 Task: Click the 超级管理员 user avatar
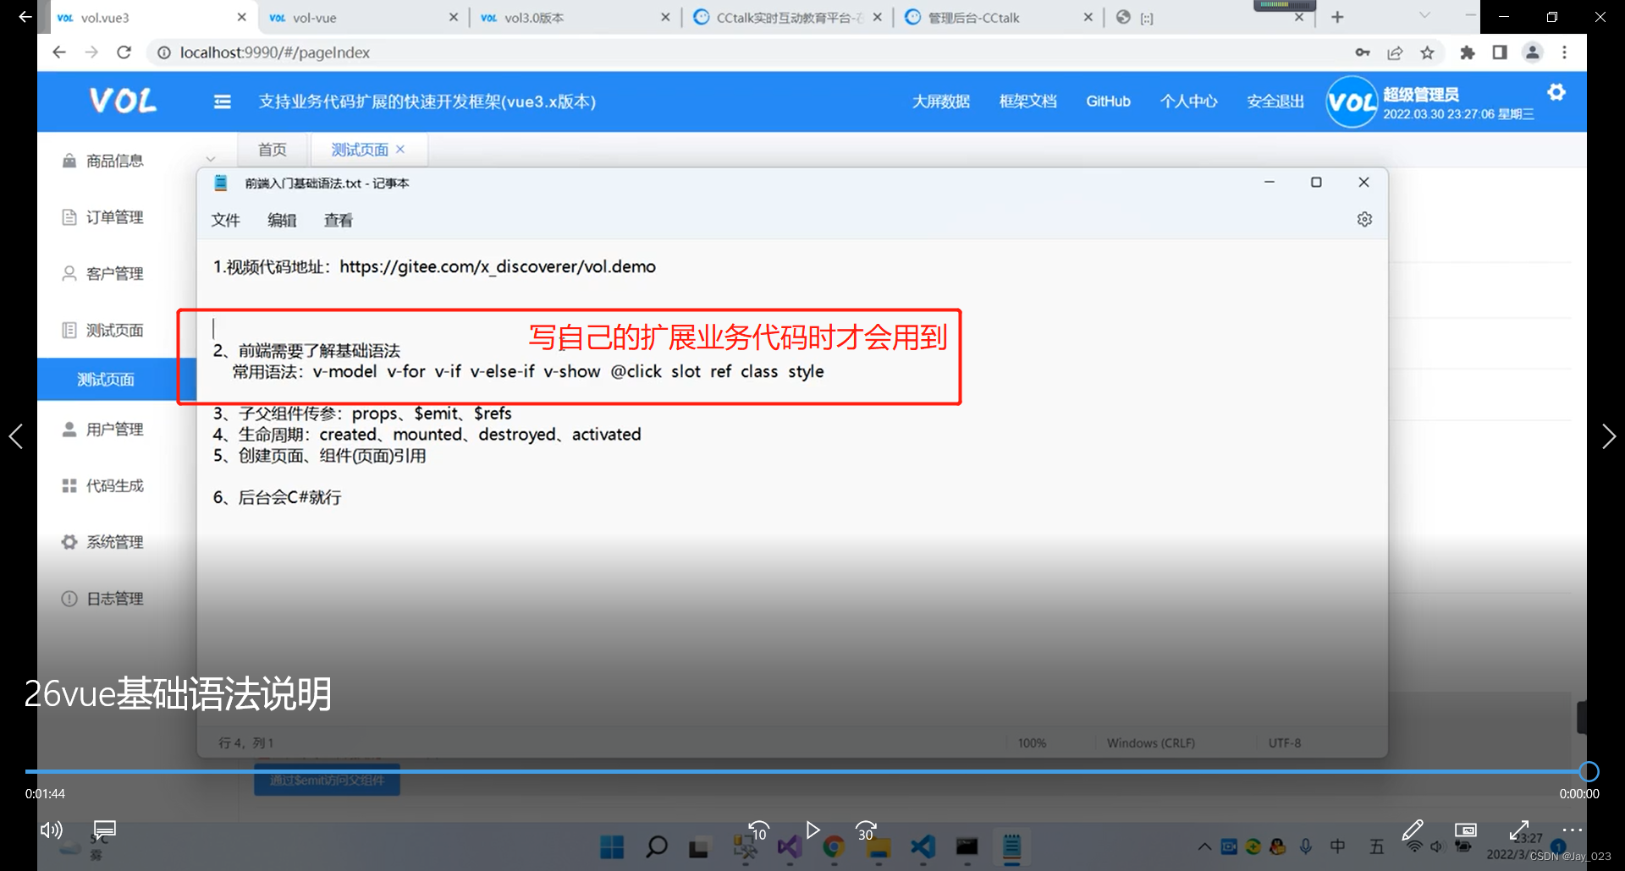click(1352, 102)
